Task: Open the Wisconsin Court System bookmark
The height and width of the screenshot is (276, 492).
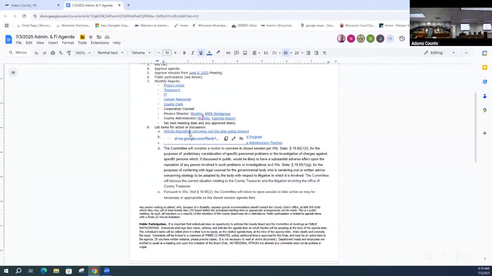Action: pyautogui.click(x=357, y=26)
